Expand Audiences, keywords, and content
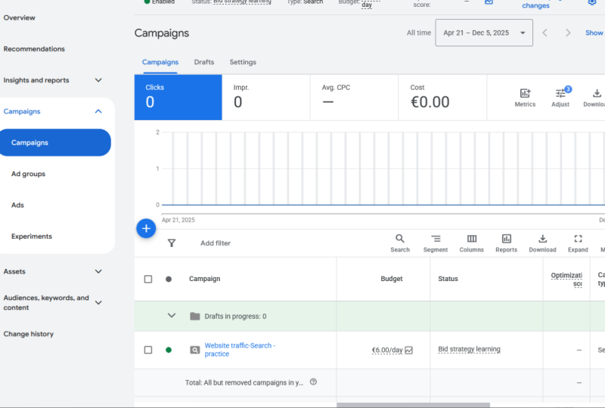 click(98, 303)
